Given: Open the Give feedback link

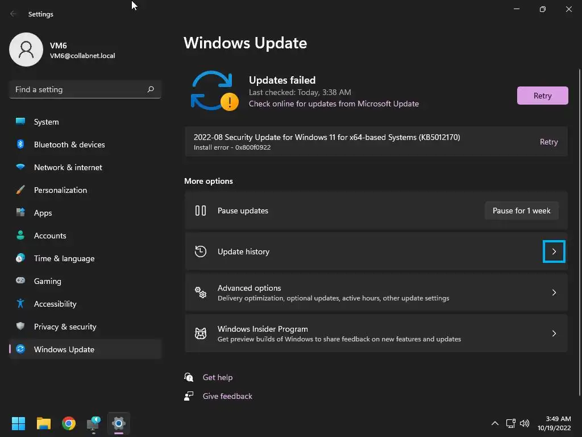Looking at the screenshot, I should click(x=227, y=396).
